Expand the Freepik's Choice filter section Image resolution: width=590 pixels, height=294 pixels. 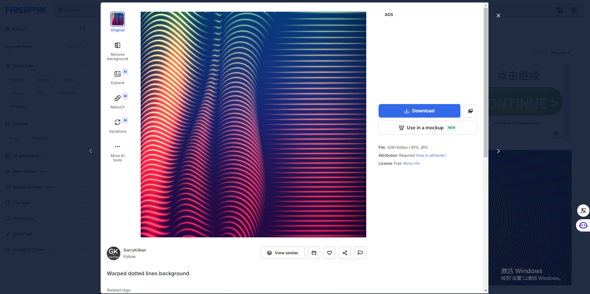click(82, 250)
